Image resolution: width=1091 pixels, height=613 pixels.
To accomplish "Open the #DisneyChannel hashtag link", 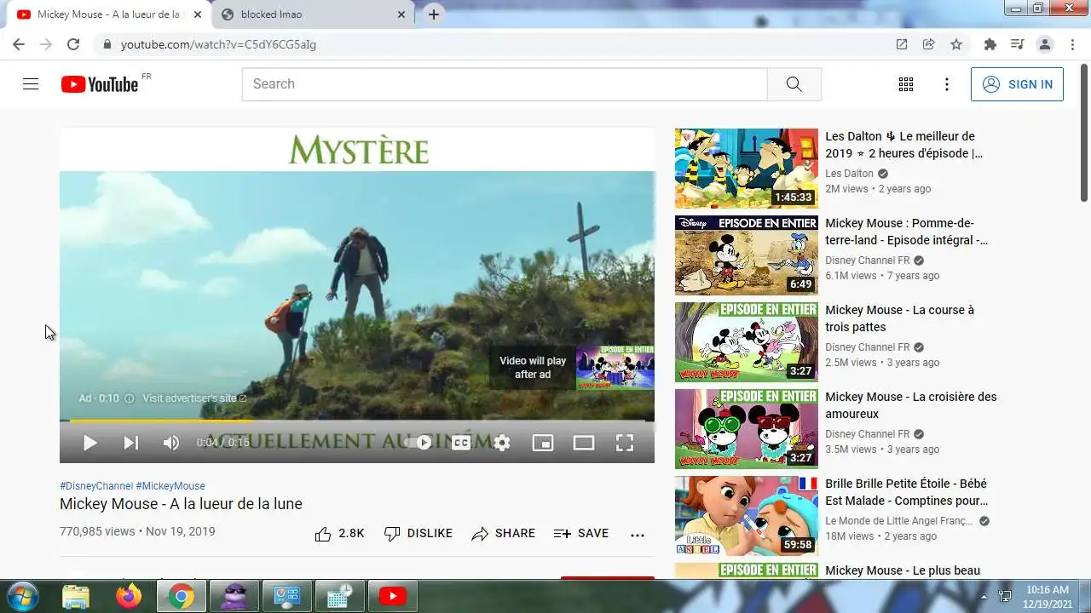I will click(96, 486).
